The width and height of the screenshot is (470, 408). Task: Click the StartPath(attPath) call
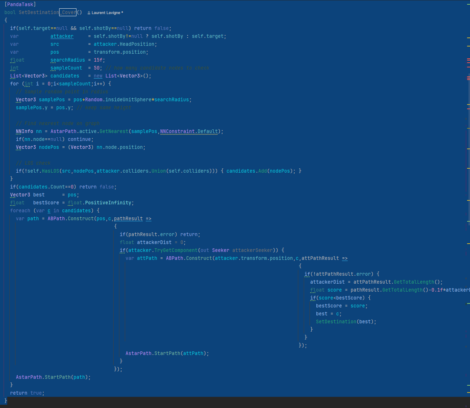tap(167, 354)
